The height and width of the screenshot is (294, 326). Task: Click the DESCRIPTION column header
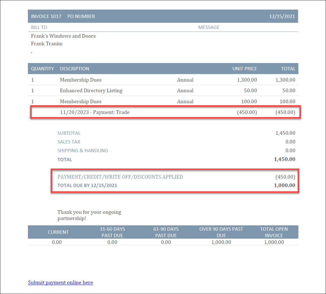coord(74,69)
